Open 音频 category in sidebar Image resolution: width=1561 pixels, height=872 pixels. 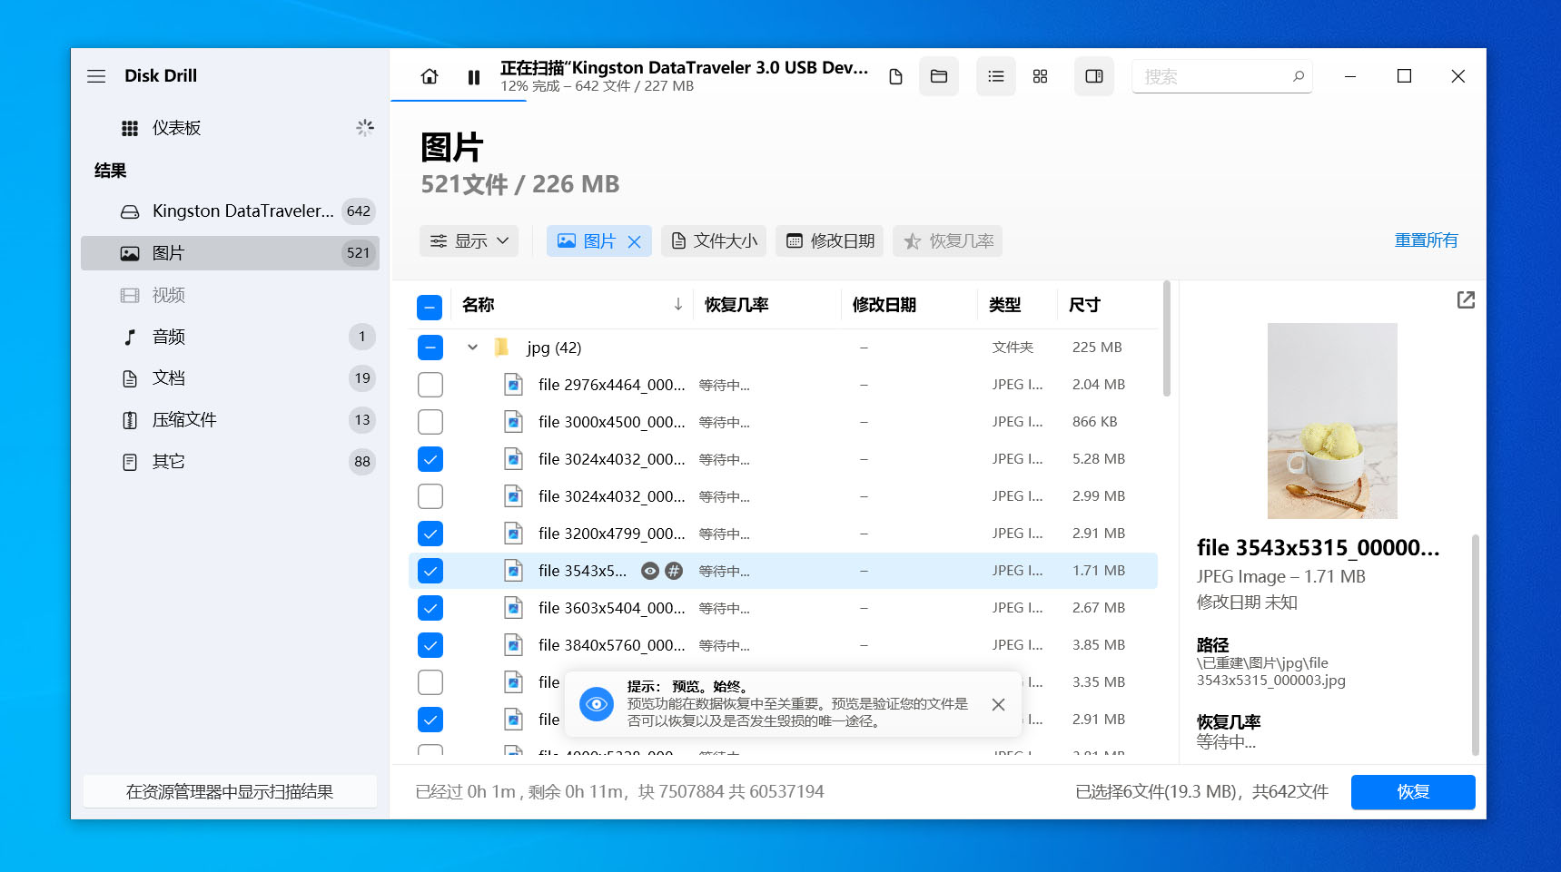(231, 337)
